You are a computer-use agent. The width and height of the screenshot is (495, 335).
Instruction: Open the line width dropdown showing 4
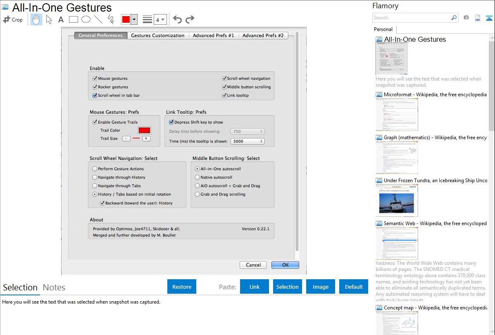pyautogui.click(x=160, y=19)
